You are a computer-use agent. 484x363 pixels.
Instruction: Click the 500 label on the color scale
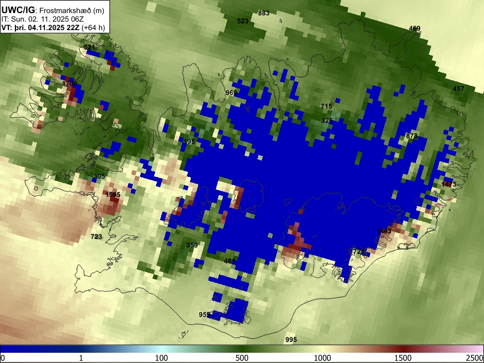point(242,358)
